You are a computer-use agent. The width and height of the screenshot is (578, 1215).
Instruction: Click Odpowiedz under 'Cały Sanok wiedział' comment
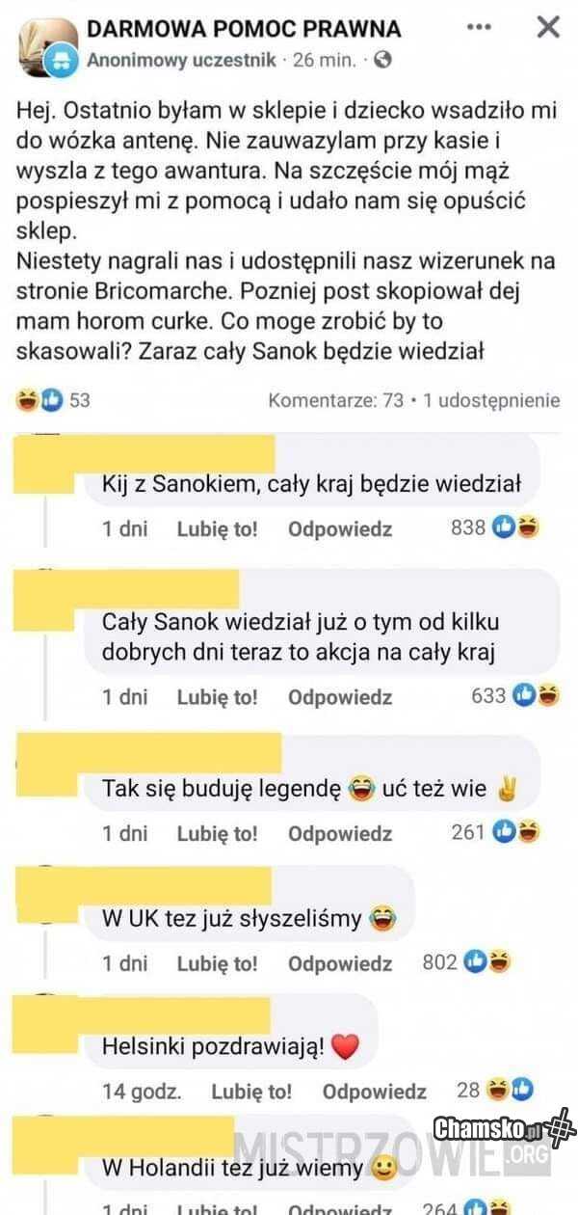pos(340,696)
